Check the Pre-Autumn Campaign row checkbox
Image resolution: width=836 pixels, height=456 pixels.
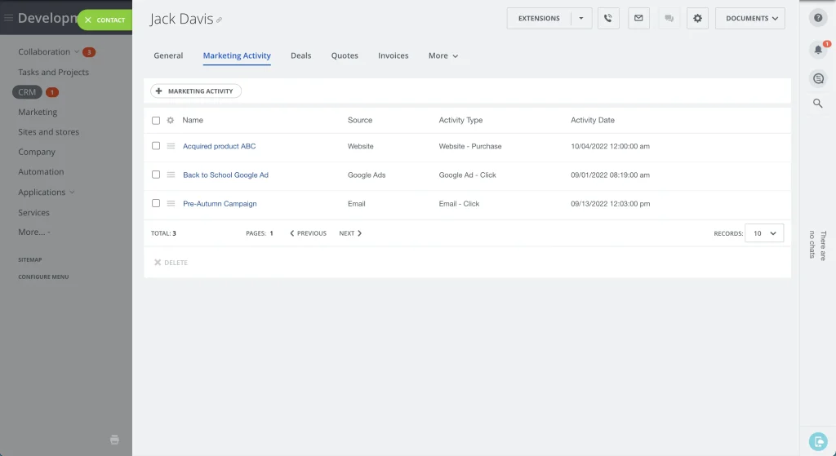click(156, 203)
